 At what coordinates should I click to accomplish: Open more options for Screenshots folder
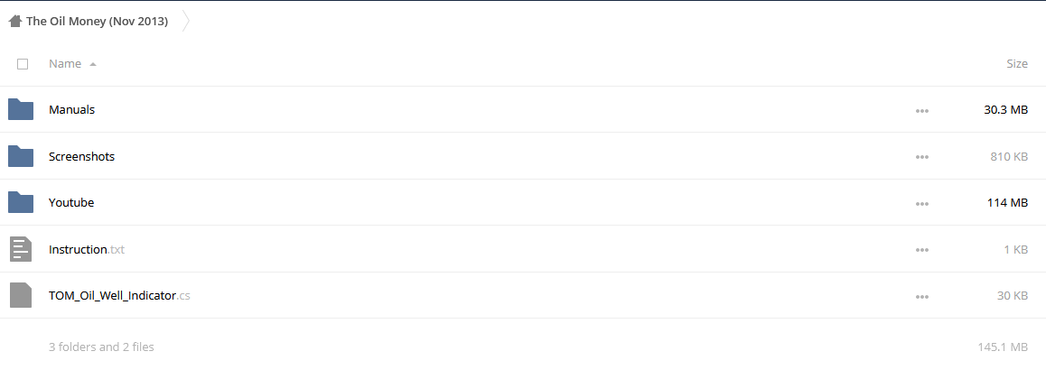pos(922,157)
